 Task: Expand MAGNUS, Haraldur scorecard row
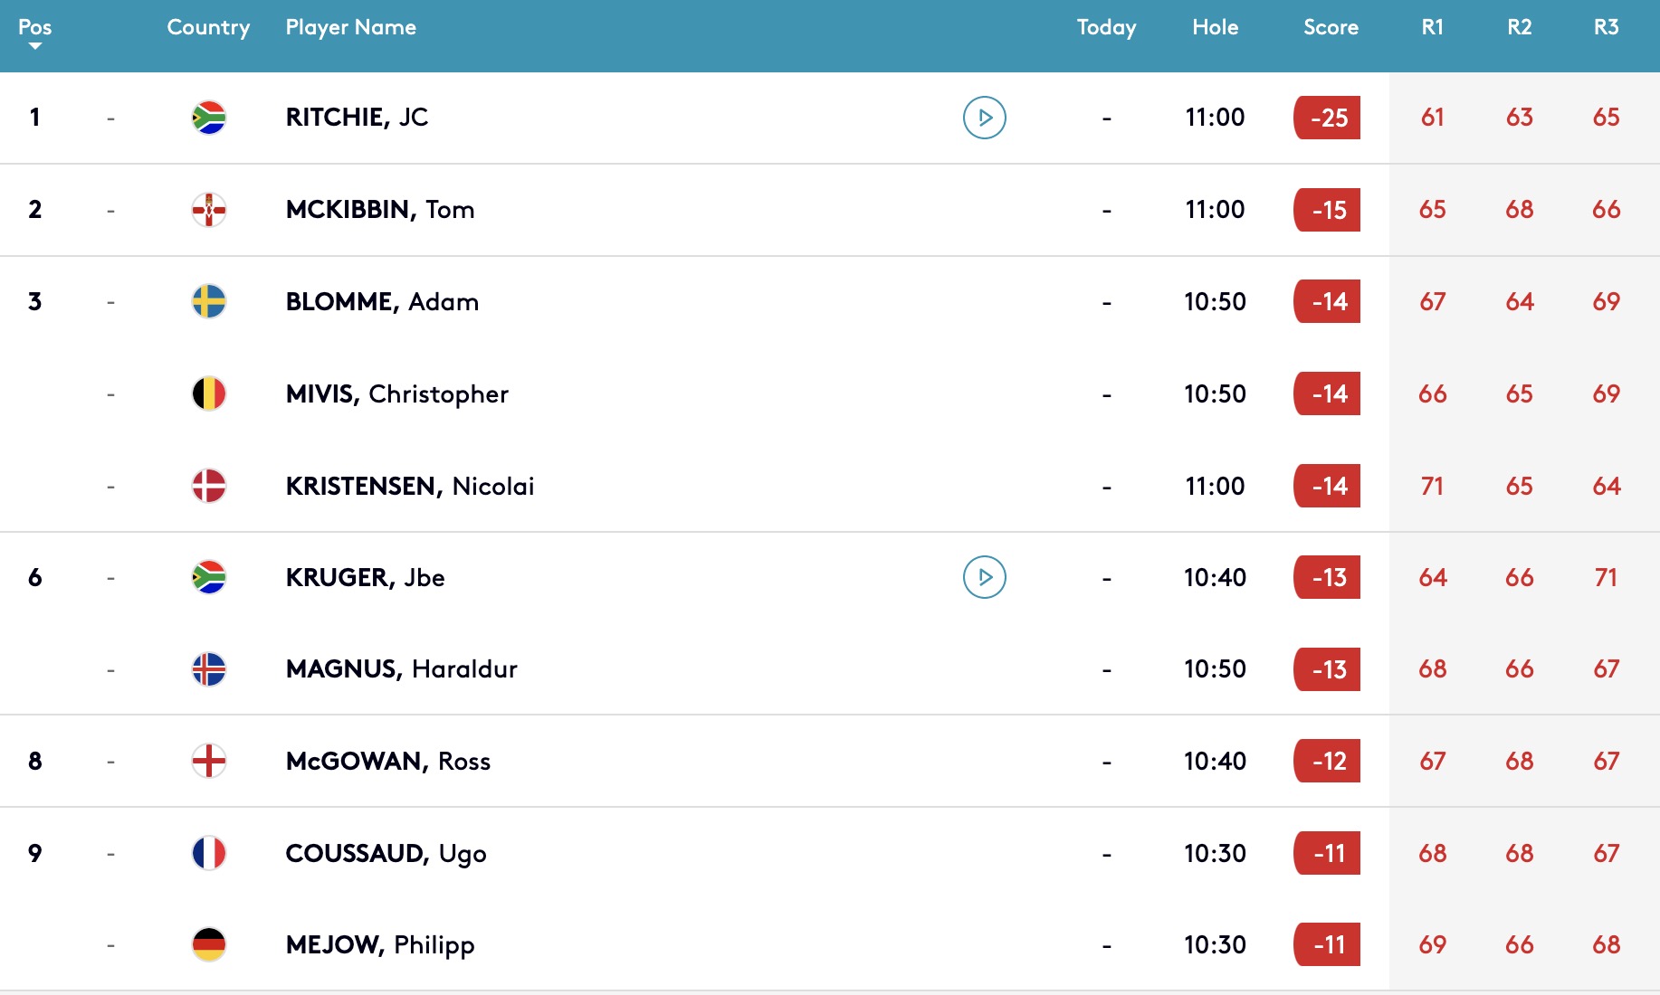[x=830, y=669]
